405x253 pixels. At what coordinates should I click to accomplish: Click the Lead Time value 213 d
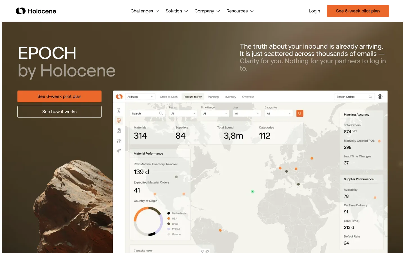[349, 227]
